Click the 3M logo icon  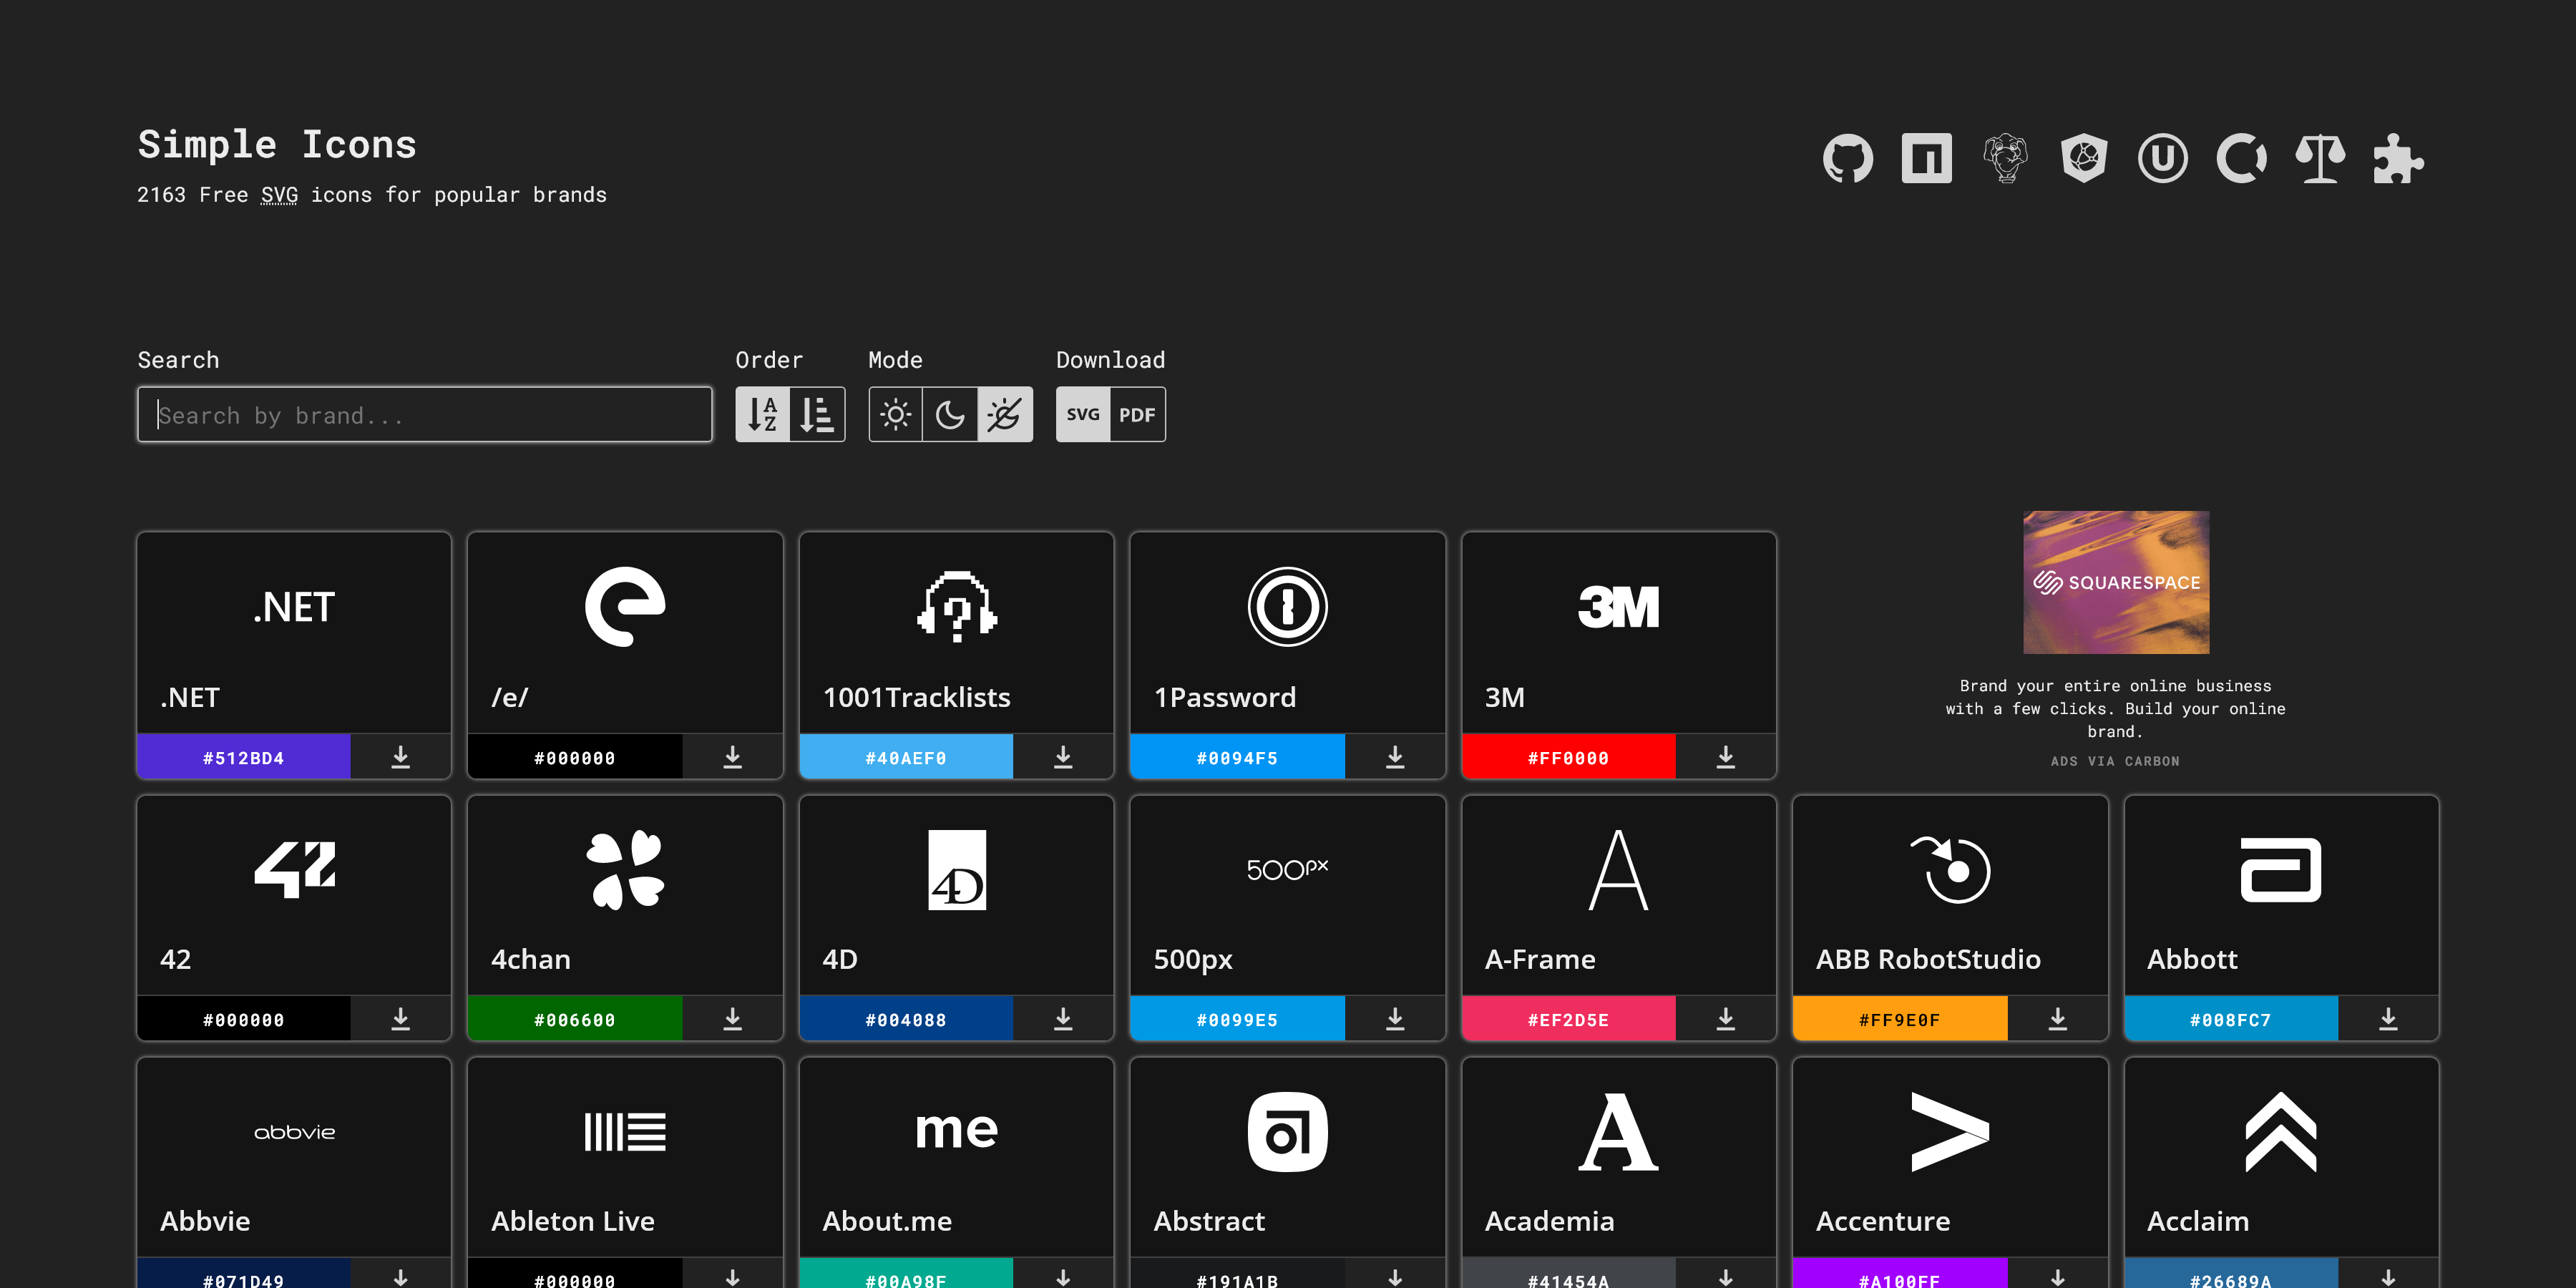[1619, 607]
